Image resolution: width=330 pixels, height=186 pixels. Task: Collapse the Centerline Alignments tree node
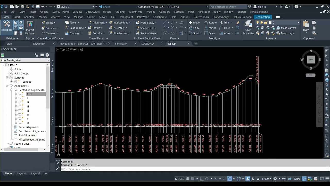pos(12,90)
